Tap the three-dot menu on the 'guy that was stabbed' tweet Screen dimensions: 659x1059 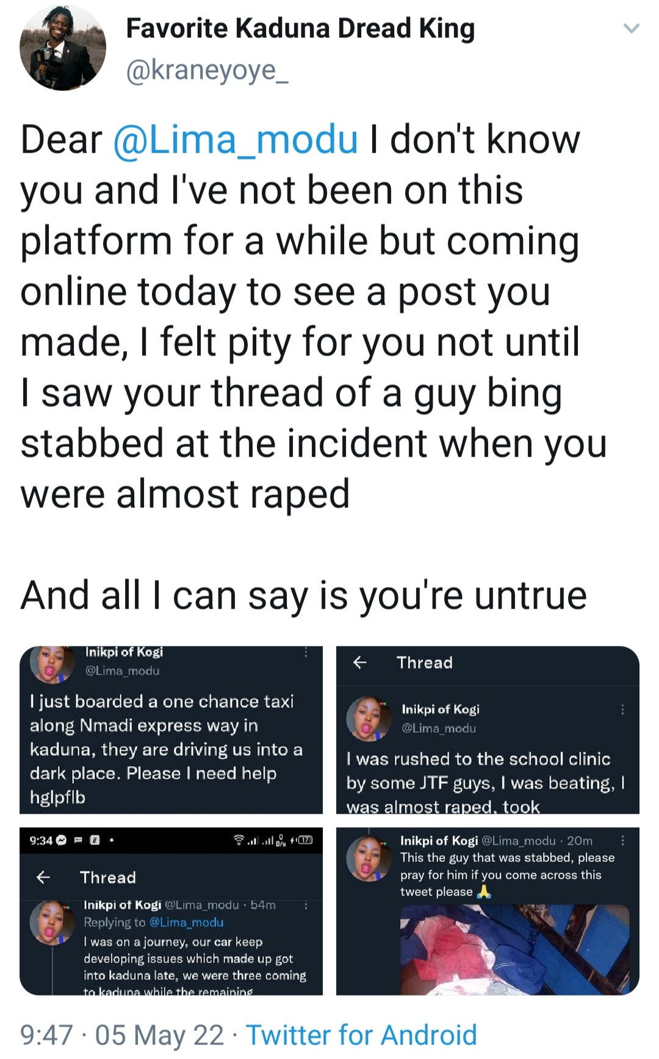click(x=622, y=840)
